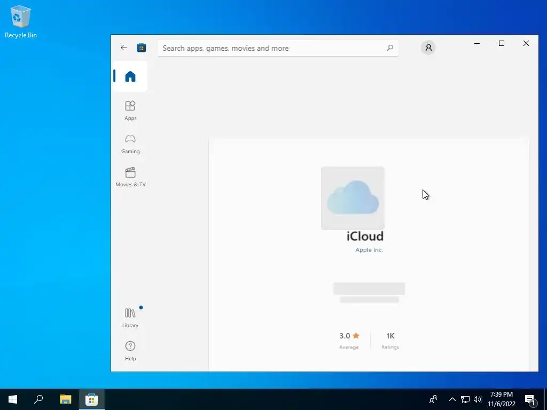The image size is (547, 410).
Task: Open the Apps section in the sidebar
Action: pos(130,111)
